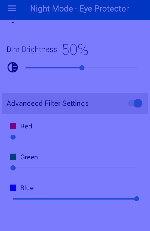Click middle of the Green slider track

click(x=75, y=168)
